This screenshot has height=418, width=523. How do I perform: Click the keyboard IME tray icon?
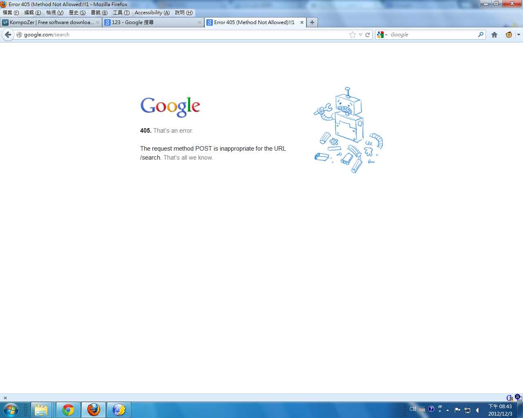point(422,409)
